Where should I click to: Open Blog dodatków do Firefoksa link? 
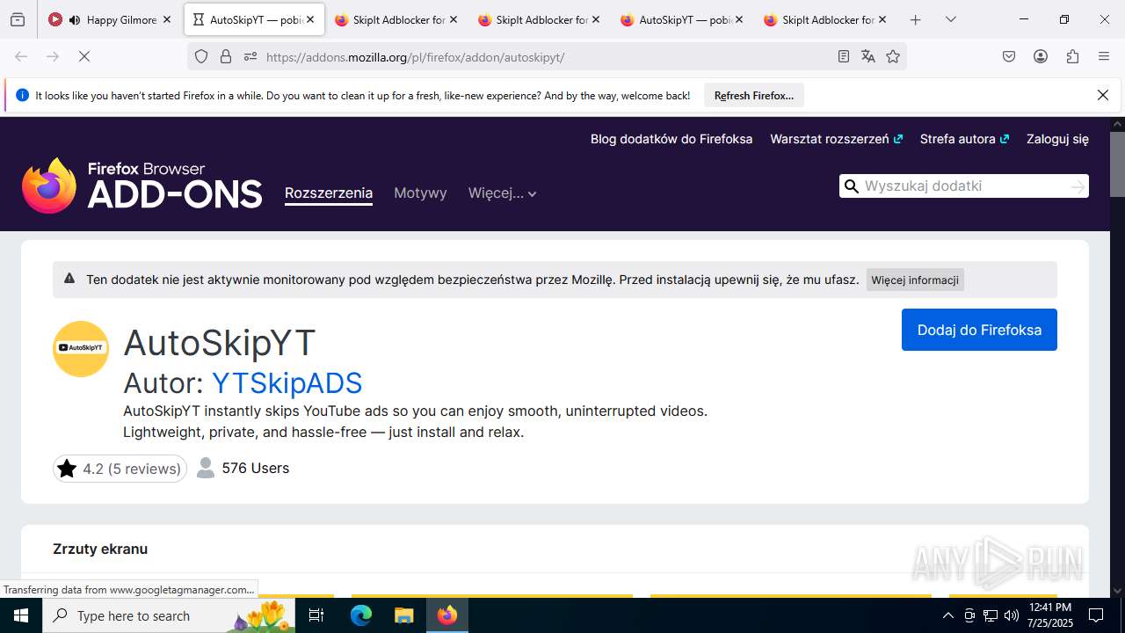(671, 139)
